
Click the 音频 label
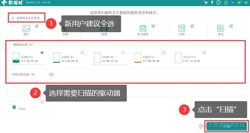coord(65,34)
